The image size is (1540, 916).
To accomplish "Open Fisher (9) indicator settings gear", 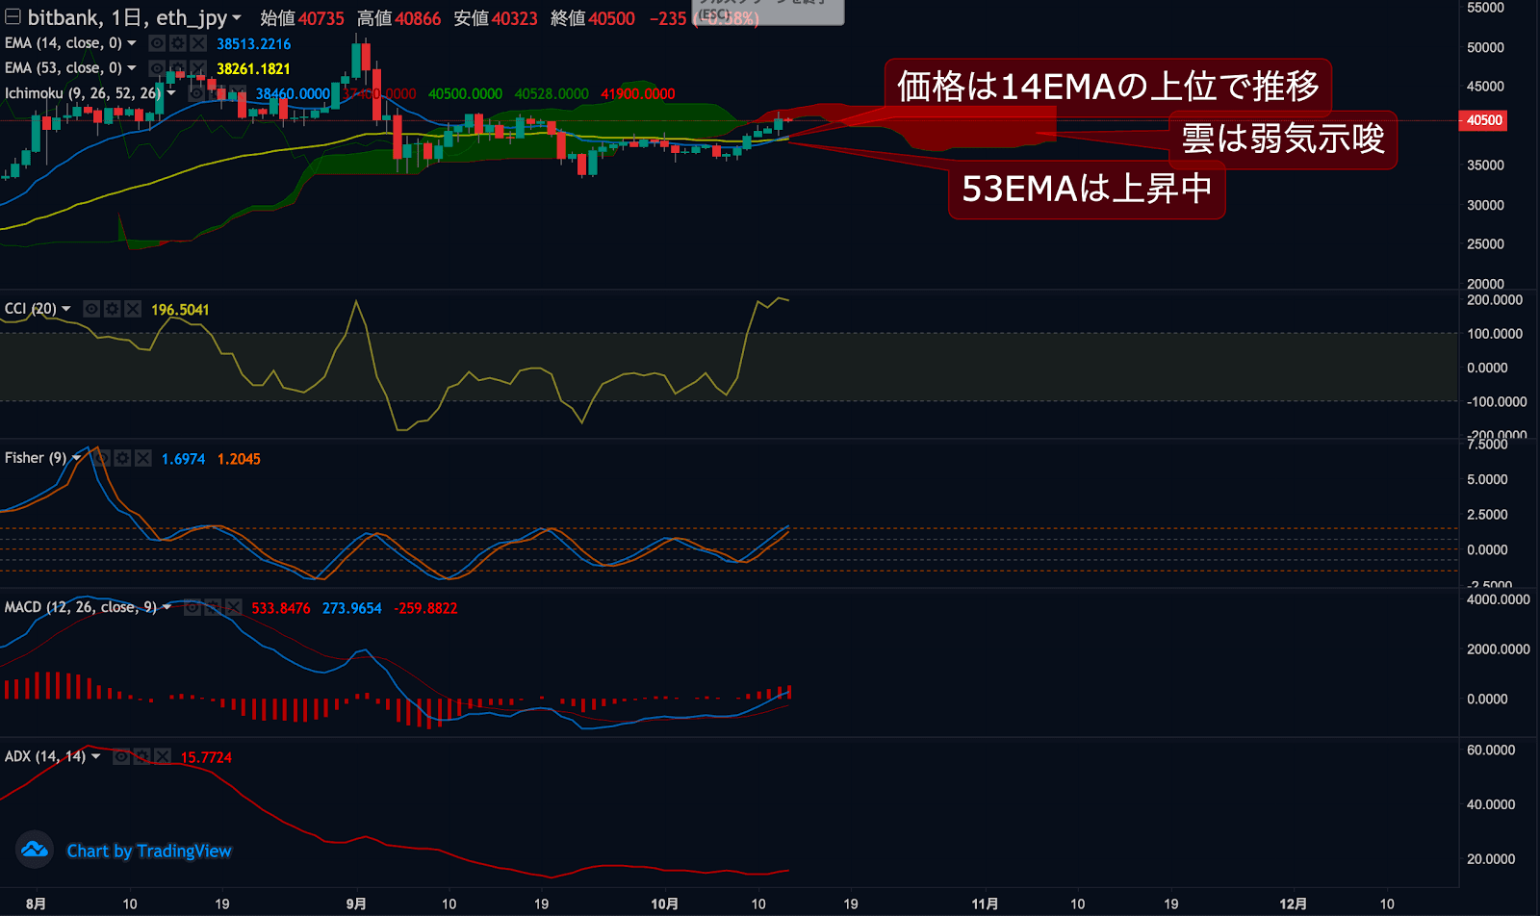I will pyautogui.click(x=122, y=458).
